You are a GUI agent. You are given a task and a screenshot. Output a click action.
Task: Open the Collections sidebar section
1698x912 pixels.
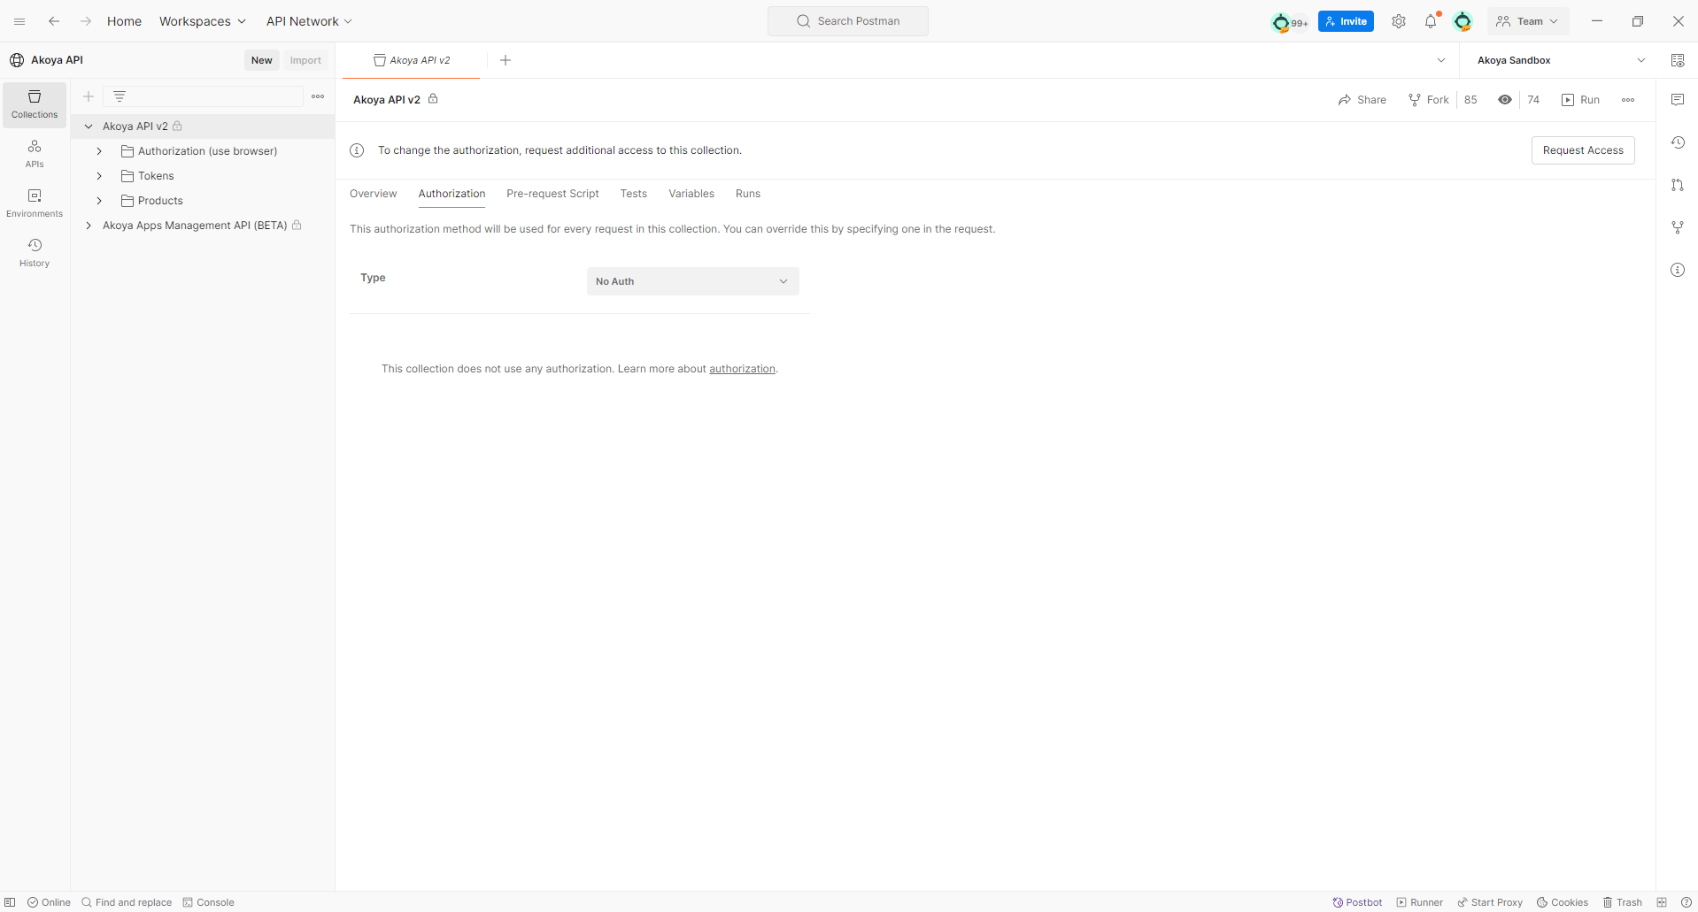(35, 104)
